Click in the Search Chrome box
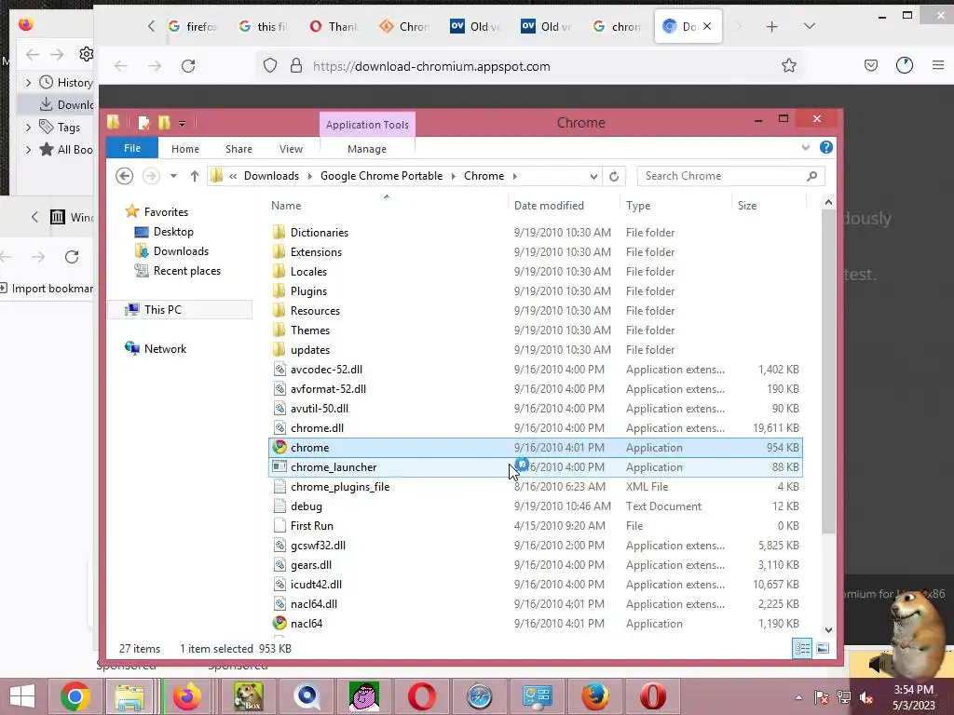 [x=730, y=176]
